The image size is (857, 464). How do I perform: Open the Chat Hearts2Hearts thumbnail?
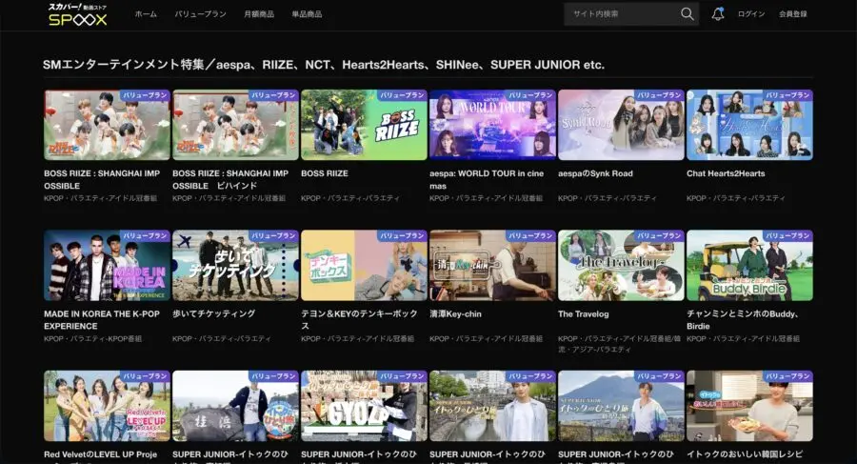click(x=749, y=125)
